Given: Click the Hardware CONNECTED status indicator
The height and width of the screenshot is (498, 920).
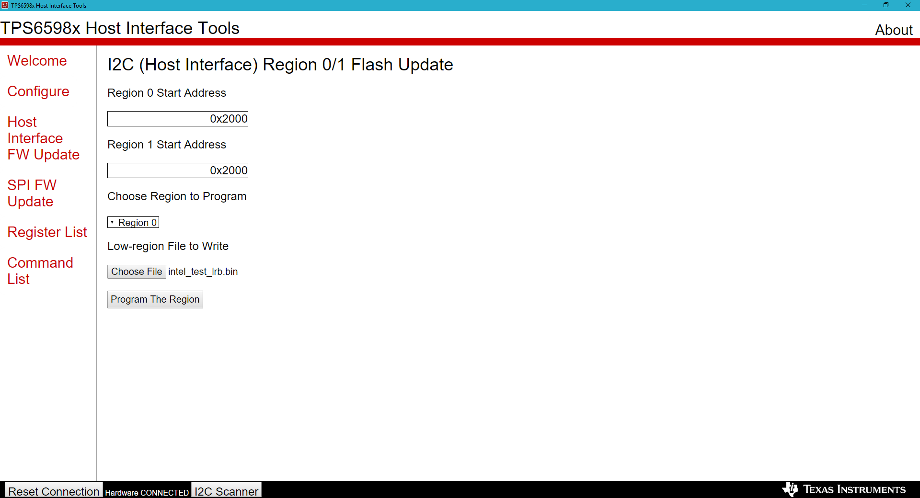Looking at the screenshot, I should (147, 493).
